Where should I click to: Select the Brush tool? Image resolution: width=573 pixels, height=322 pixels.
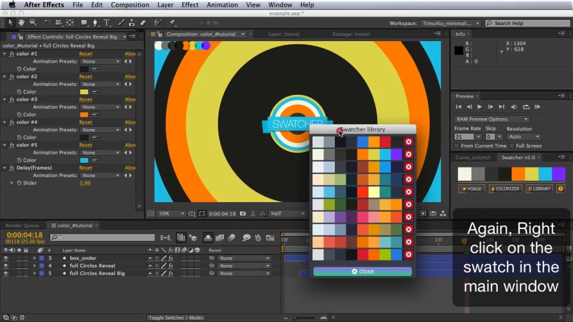[121, 23]
